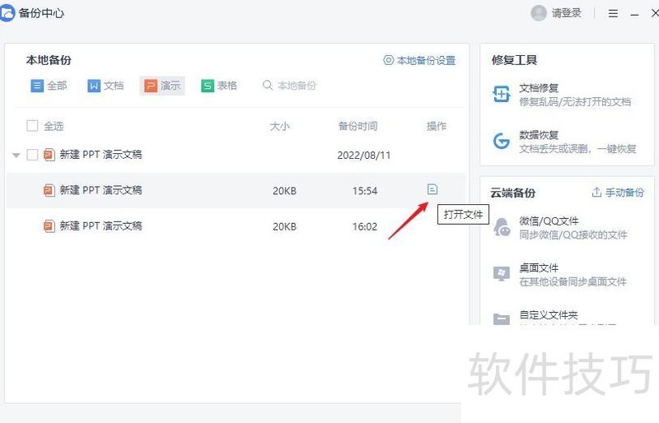Click the 请登录 login link

(x=566, y=13)
